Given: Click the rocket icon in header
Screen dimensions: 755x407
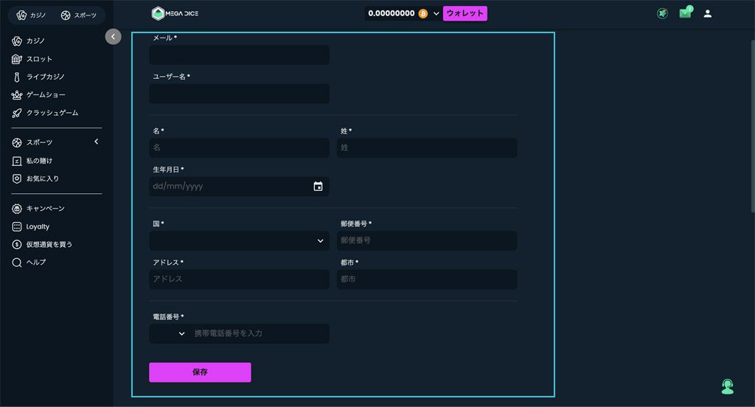Looking at the screenshot, I should (662, 13).
